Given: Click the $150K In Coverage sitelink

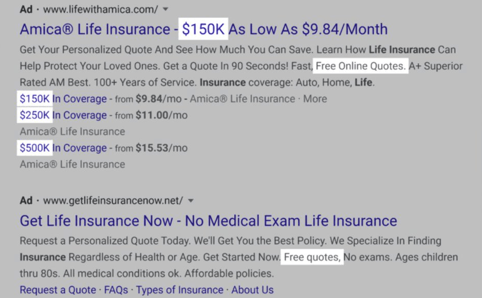Looking at the screenshot, I should [63, 99].
